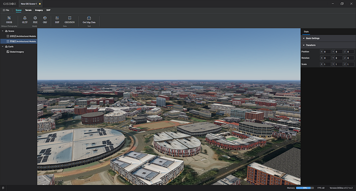The image size is (356, 191).
Task: Switch to the Terrain ribbon tab
Action: tap(28, 10)
